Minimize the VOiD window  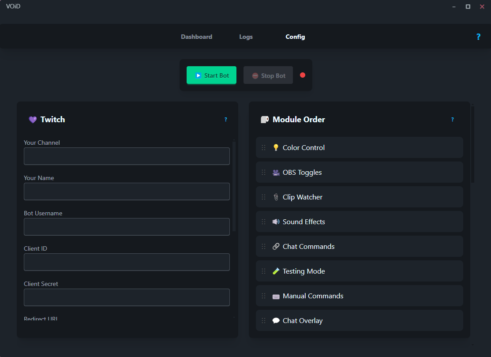(454, 7)
